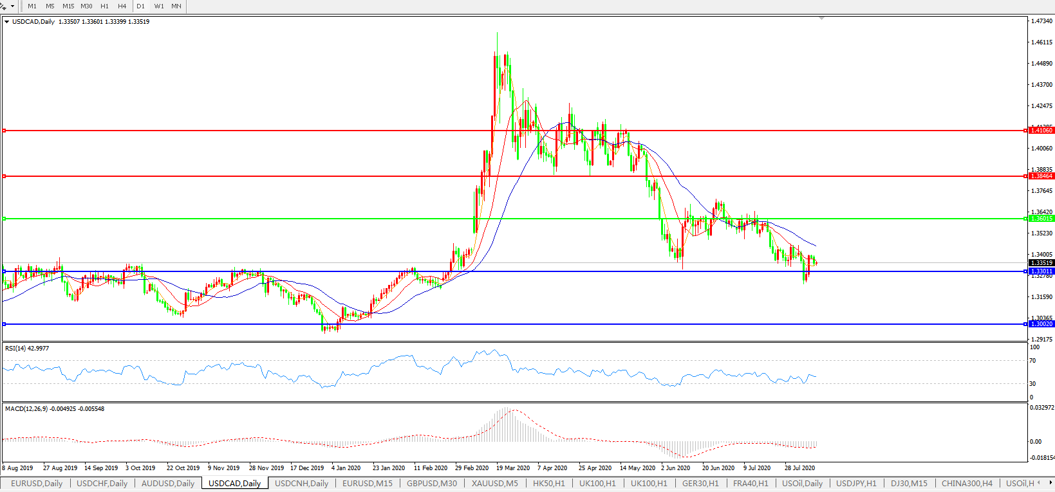Image resolution: width=1055 pixels, height=492 pixels.
Task: Open the EURUSD,Daily chart tab
Action: (x=37, y=484)
